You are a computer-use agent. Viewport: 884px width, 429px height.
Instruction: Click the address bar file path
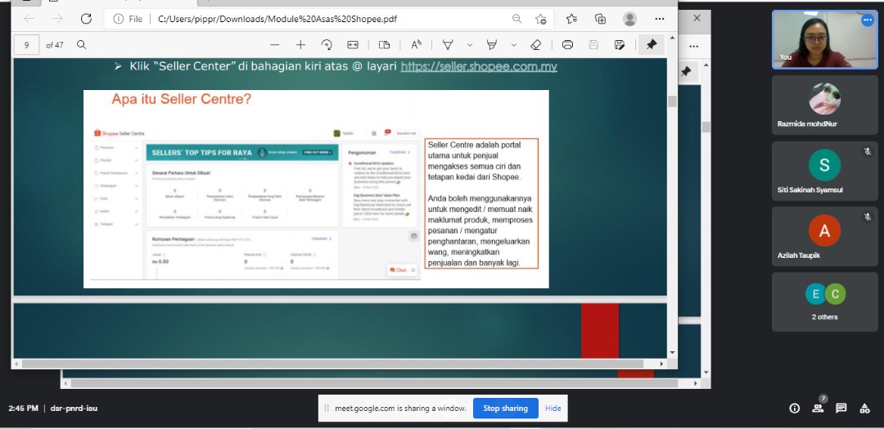tap(277, 19)
